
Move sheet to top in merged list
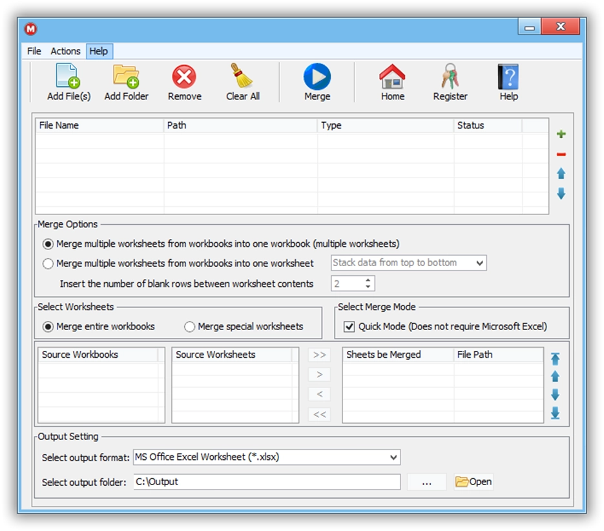click(555, 359)
